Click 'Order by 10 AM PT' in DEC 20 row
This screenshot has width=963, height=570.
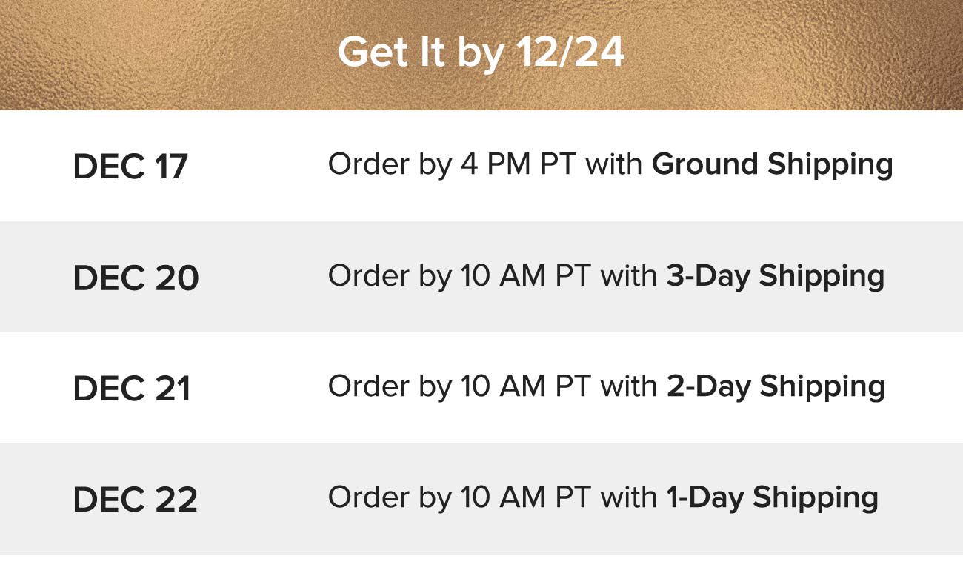(x=459, y=276)
